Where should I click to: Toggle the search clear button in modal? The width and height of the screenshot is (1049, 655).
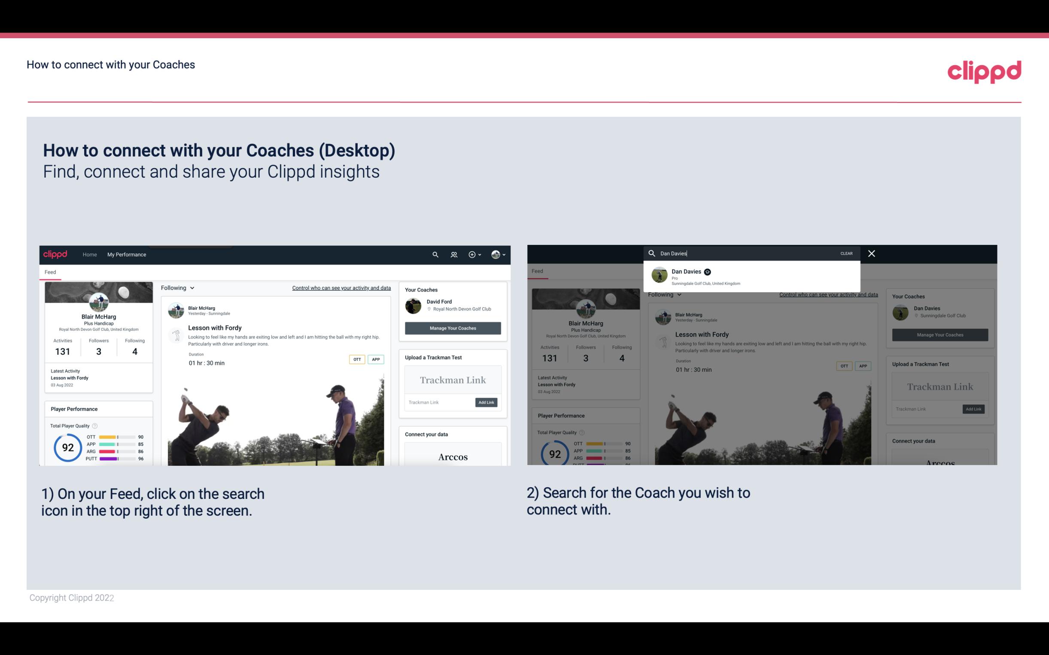pyautogui.click(x=846, y=253)
